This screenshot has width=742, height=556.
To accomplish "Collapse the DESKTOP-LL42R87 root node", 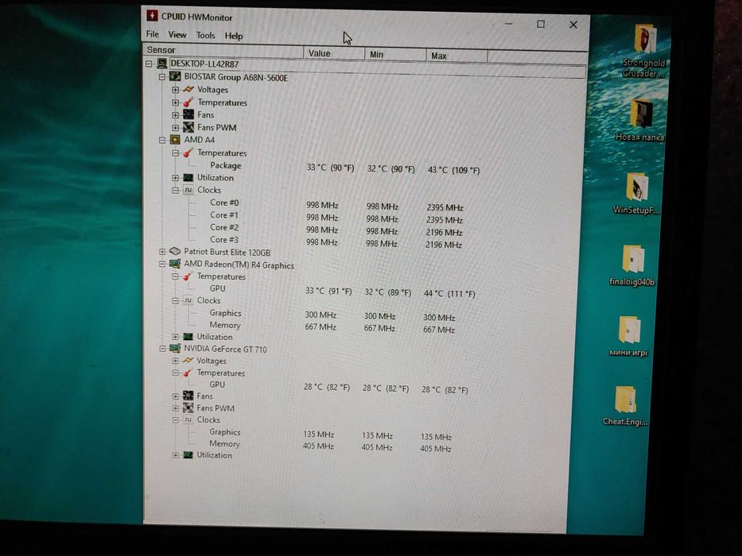I will coord(149,64).
